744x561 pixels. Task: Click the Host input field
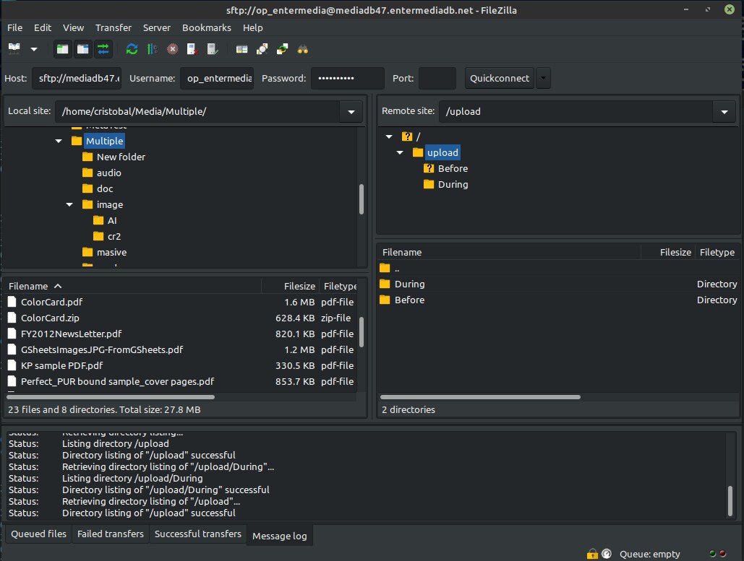click(x=77, y=78)
